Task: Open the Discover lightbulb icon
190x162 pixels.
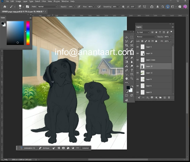Action: click(x=167, y=7)
